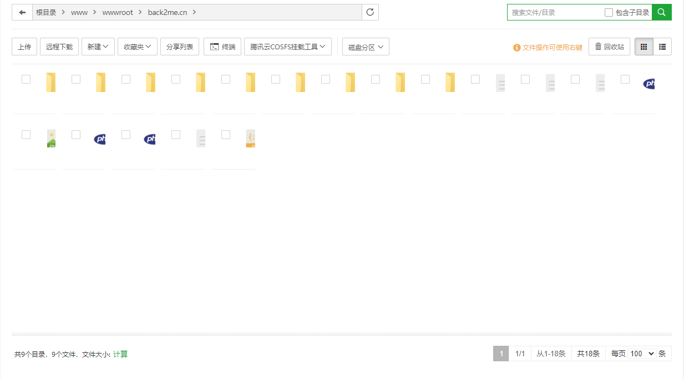Navigate to wwwroot in the breadcrumb
684x379 pixels.
pos(118,12)
